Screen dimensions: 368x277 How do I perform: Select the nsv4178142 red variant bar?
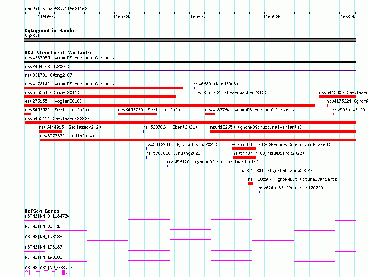pyautogui.click(x=104, y=88)
